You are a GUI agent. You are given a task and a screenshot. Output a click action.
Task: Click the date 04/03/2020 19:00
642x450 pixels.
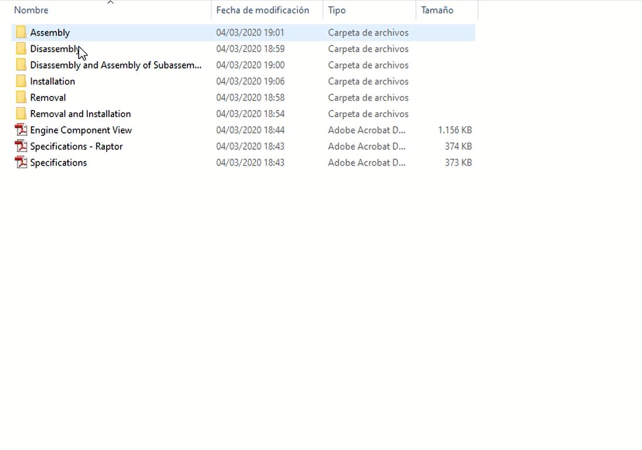250,65
